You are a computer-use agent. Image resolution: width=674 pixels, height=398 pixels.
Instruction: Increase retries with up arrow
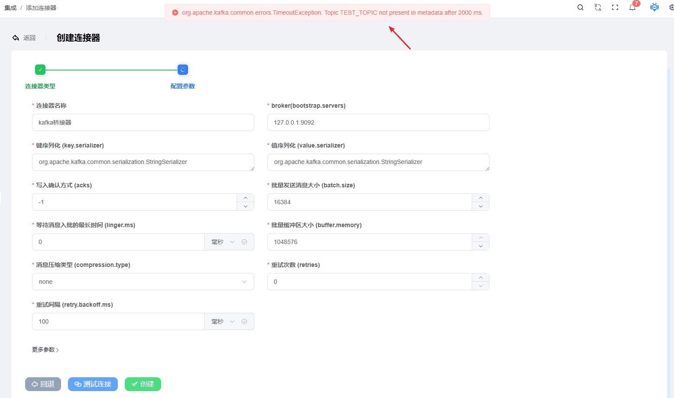481,277
